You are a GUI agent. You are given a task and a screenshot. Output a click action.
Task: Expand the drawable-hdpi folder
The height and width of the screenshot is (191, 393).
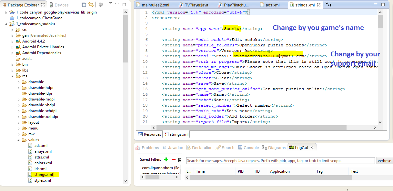coord(19,88)
